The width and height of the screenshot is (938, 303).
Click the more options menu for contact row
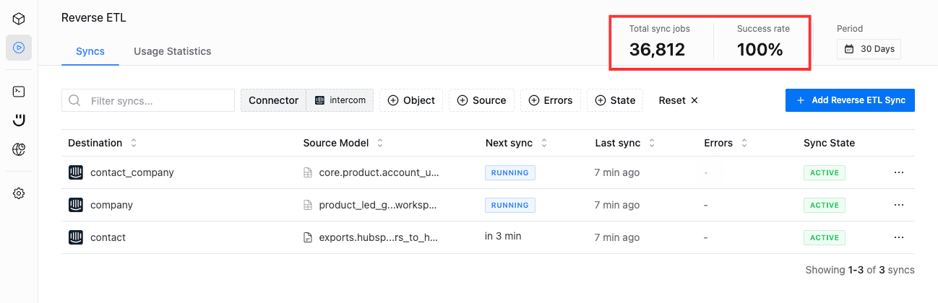899,237
